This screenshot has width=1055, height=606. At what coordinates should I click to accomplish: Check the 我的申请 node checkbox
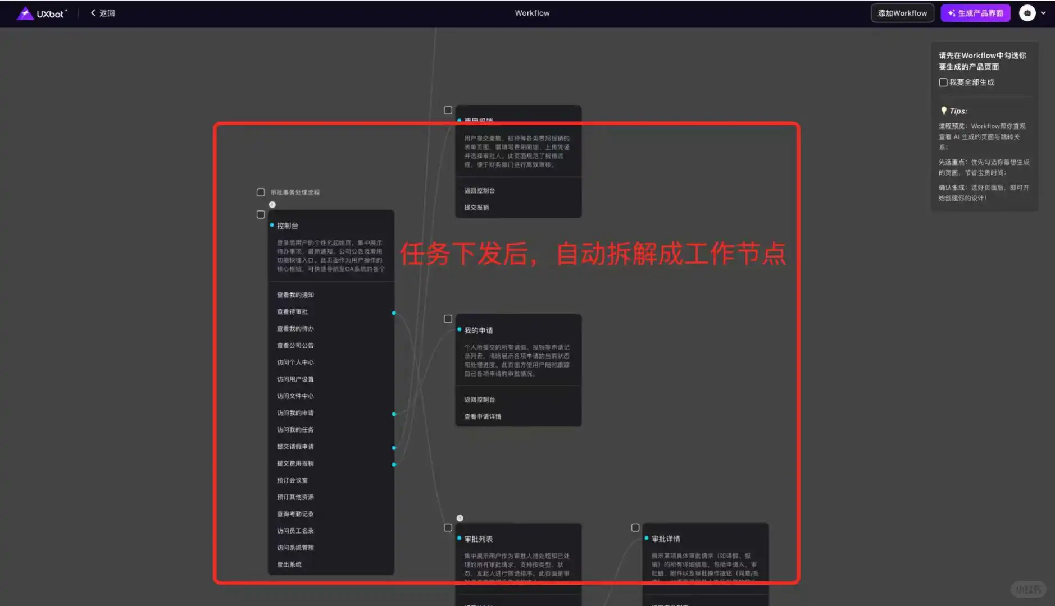pos(447,319)
